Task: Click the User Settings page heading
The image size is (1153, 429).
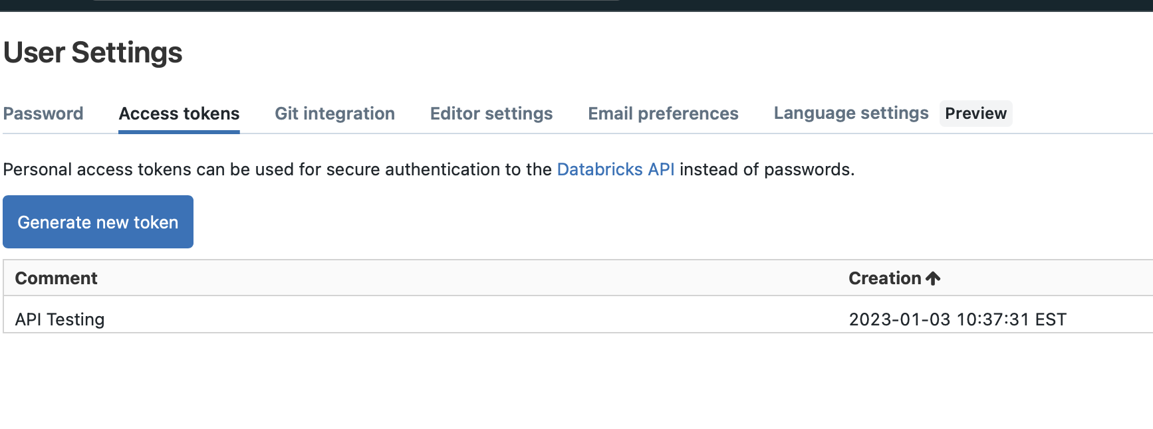Action: click(92, 52)
